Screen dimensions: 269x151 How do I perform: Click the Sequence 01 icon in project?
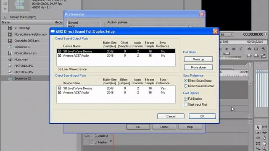pyautogui.click(x=10, y=47)
